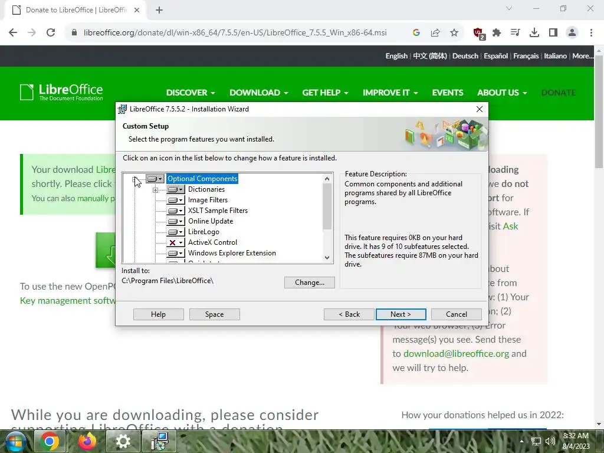Open the IMPROVE IT menu

(x=390, y=93)
